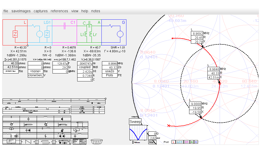Select the tapped inductor network palette element

pyautogui.click(x=80, y=130)
